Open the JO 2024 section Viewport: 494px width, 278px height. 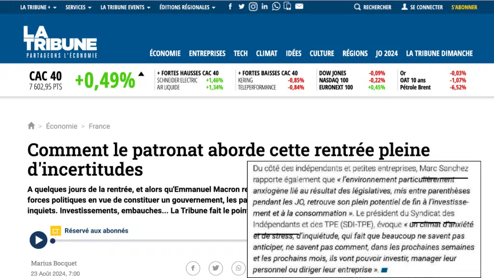pyautogui.click(x=387, y=54)
